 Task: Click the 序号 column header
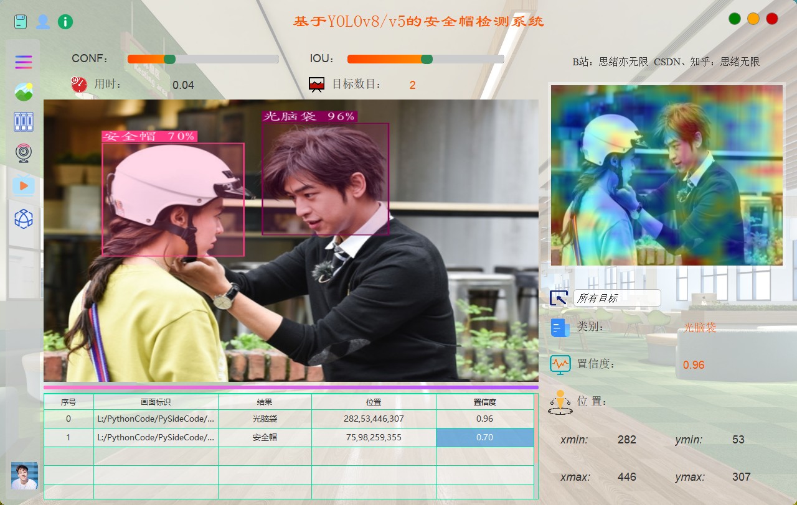[68, 402]
